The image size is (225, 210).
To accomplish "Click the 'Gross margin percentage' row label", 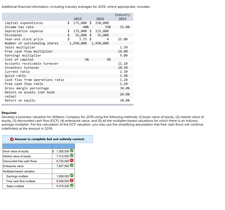I will pyautogui.click(x=27, y=88).
